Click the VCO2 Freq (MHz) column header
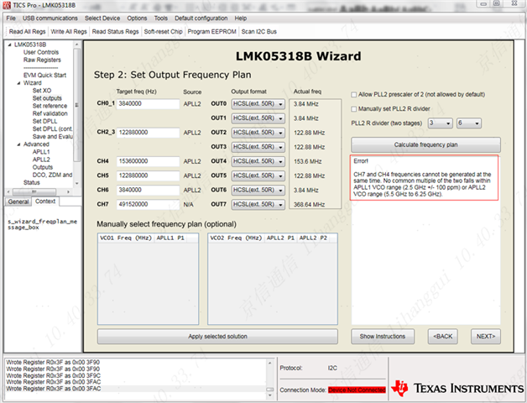 [x=236, y=238]
